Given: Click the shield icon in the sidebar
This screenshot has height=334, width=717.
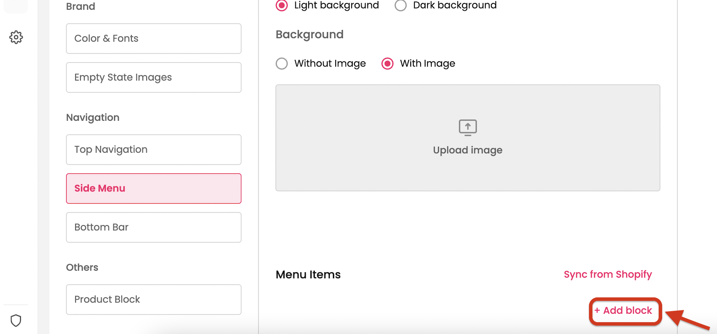Looking at the screenshot, I should click(x=16, y=321).
